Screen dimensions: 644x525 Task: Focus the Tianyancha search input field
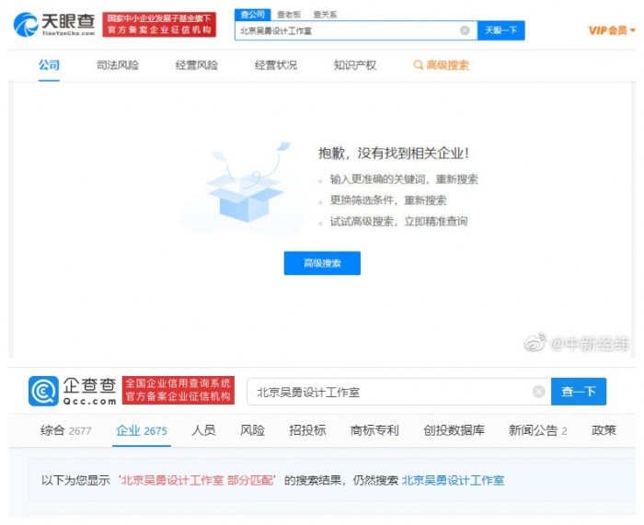click(347, 30)
